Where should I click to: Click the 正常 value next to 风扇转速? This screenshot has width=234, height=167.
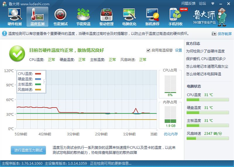coord(143,60)
